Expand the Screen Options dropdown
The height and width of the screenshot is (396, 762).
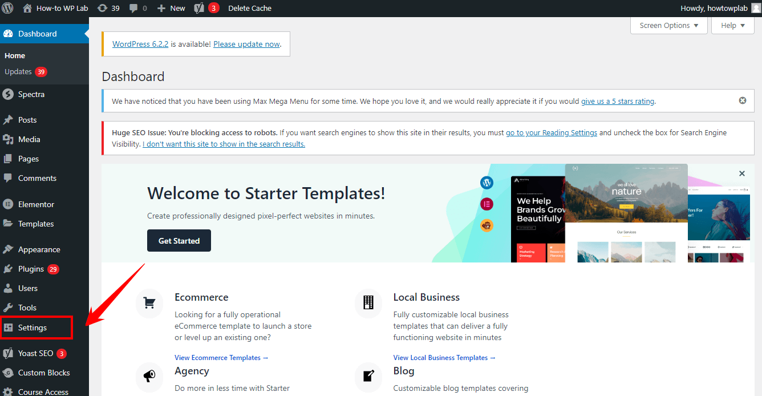(x=668, y=25)
